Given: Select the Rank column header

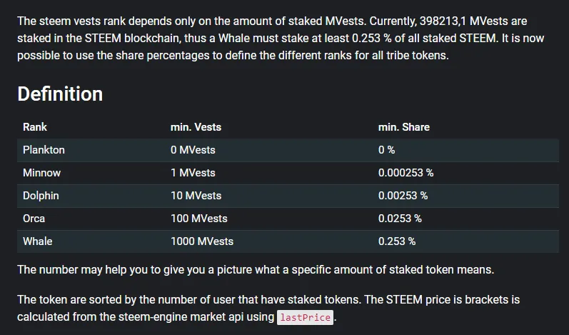Looking at the screenshot, I should pos(35,127).
